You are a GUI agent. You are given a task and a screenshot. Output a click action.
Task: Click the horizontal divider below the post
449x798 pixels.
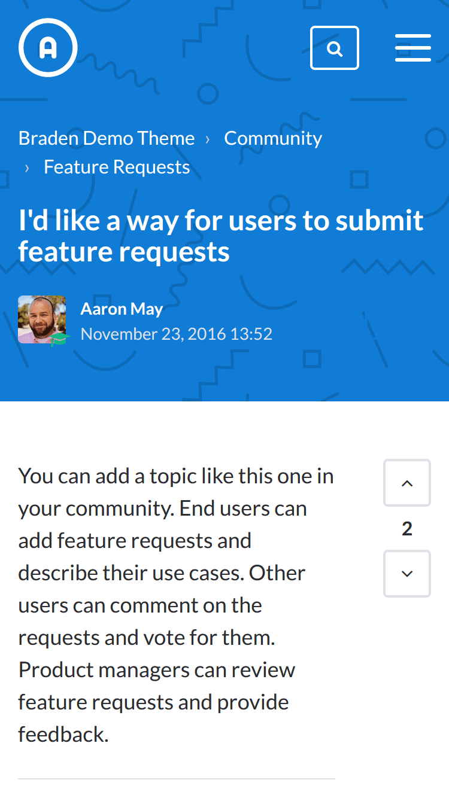pos(177,779)
